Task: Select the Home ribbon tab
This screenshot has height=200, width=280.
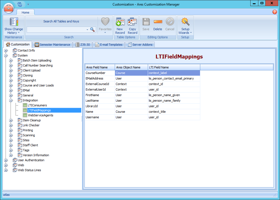Action: pos(26,12)
